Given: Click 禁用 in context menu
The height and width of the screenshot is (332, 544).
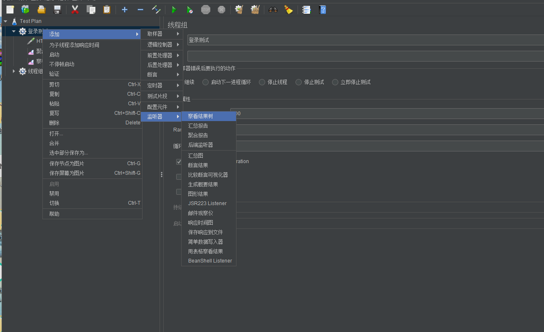Looking at the screenshot, I should [x=93, y=193].
